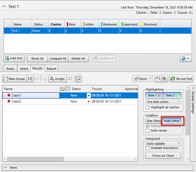Open the import/export clash tests dropdown
Screen dimensions: 196x172
[x=186, y=59]
